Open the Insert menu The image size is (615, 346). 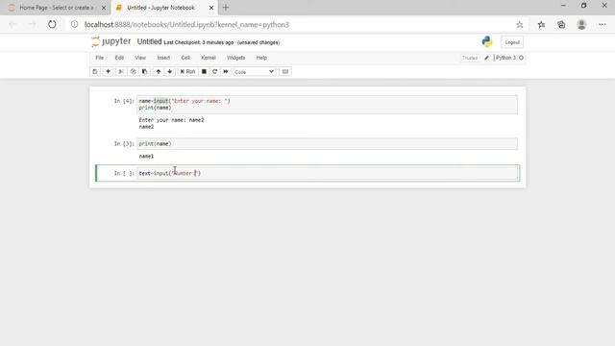[x=163, y=58]
